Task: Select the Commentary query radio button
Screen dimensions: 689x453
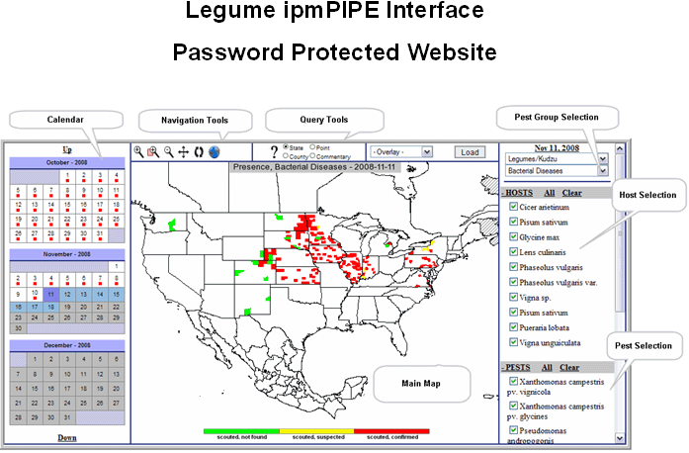Action: pyautogui.click(x=313, y=156)
